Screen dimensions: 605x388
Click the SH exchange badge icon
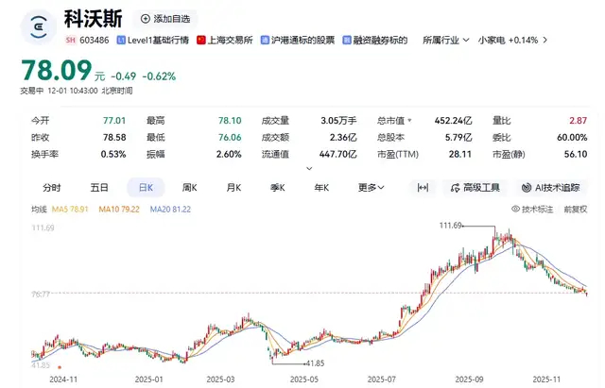coord(71,41)
